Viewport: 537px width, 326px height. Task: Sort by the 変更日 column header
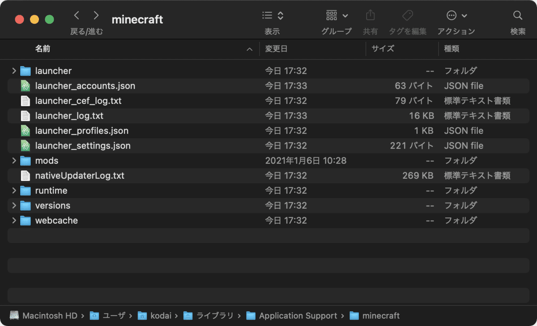276,49
